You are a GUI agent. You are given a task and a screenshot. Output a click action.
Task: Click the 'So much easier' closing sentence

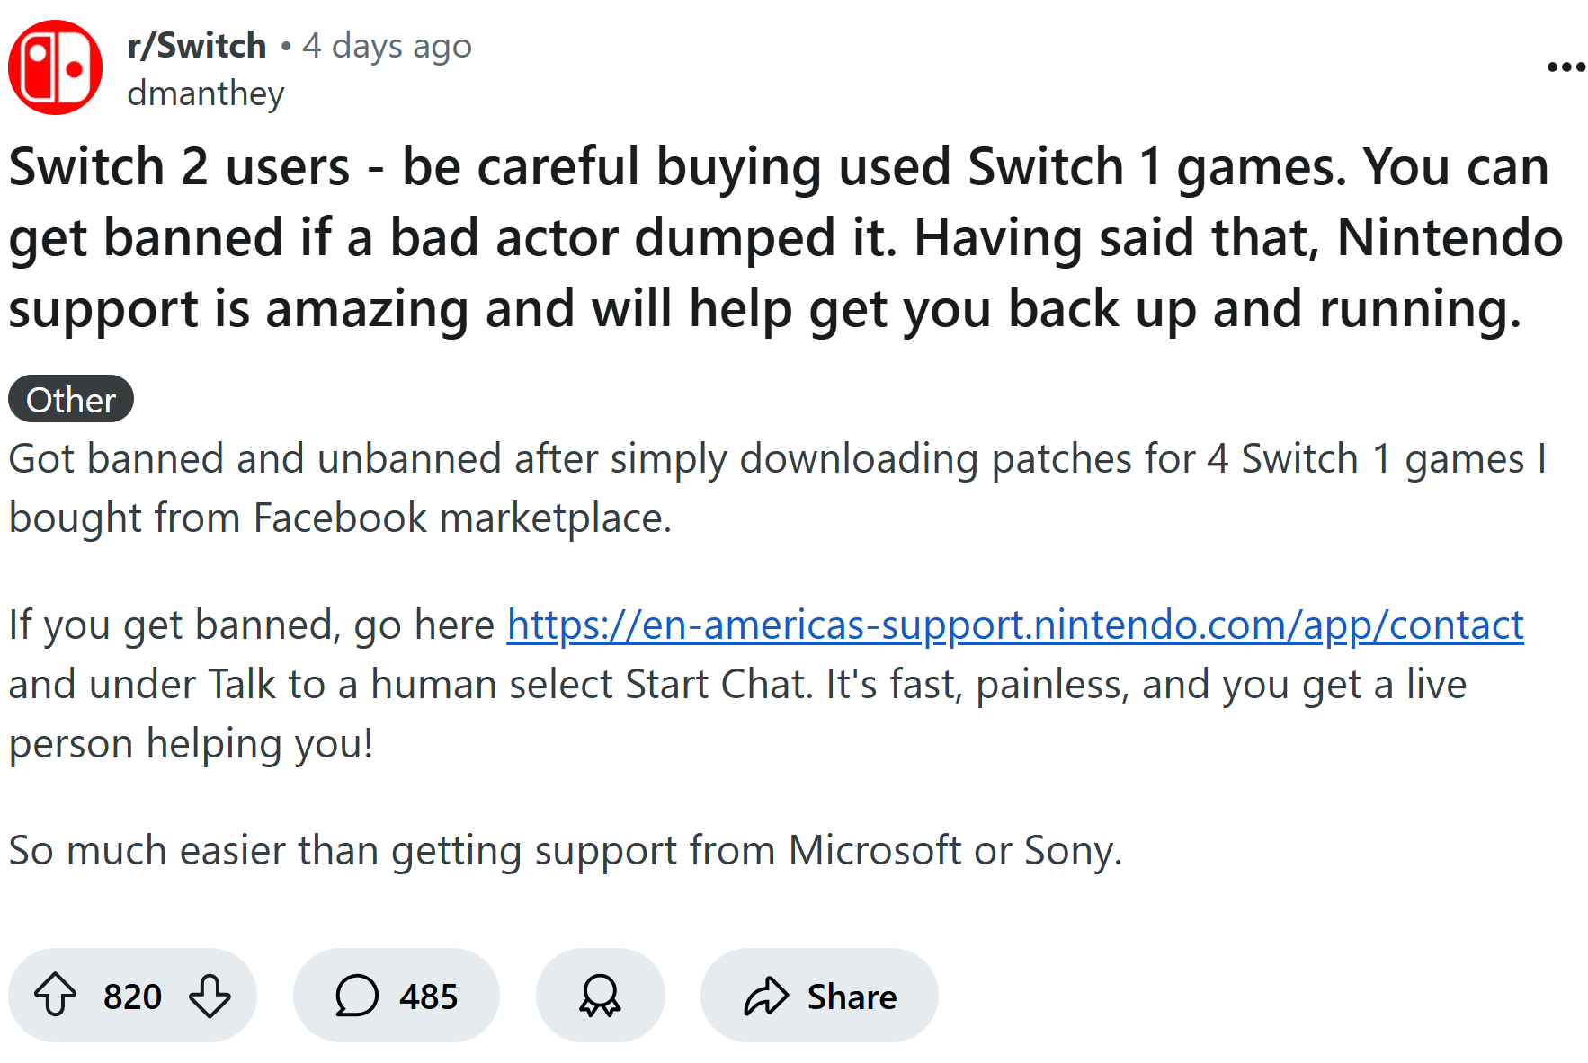(566, 850)
